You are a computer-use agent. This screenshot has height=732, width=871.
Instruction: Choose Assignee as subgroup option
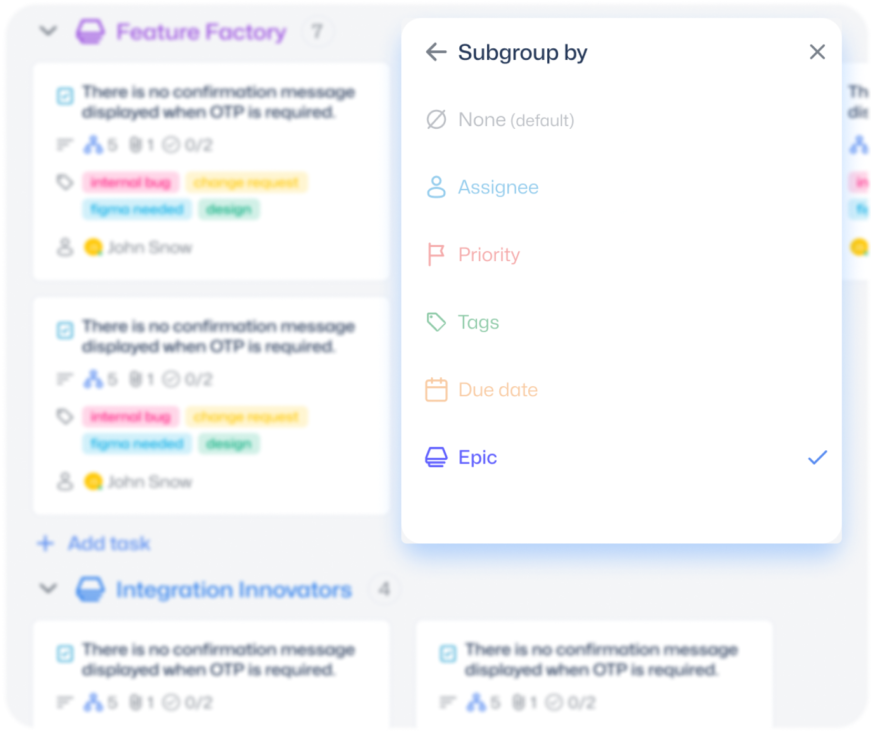[x=621, y=187]
